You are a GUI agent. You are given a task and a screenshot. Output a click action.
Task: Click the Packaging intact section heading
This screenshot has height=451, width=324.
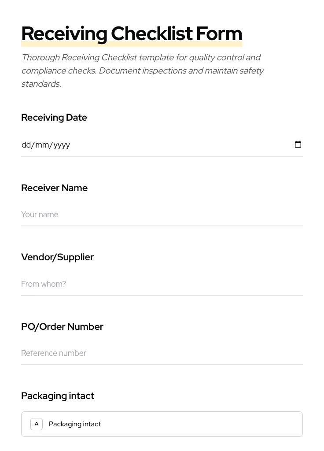58,396
